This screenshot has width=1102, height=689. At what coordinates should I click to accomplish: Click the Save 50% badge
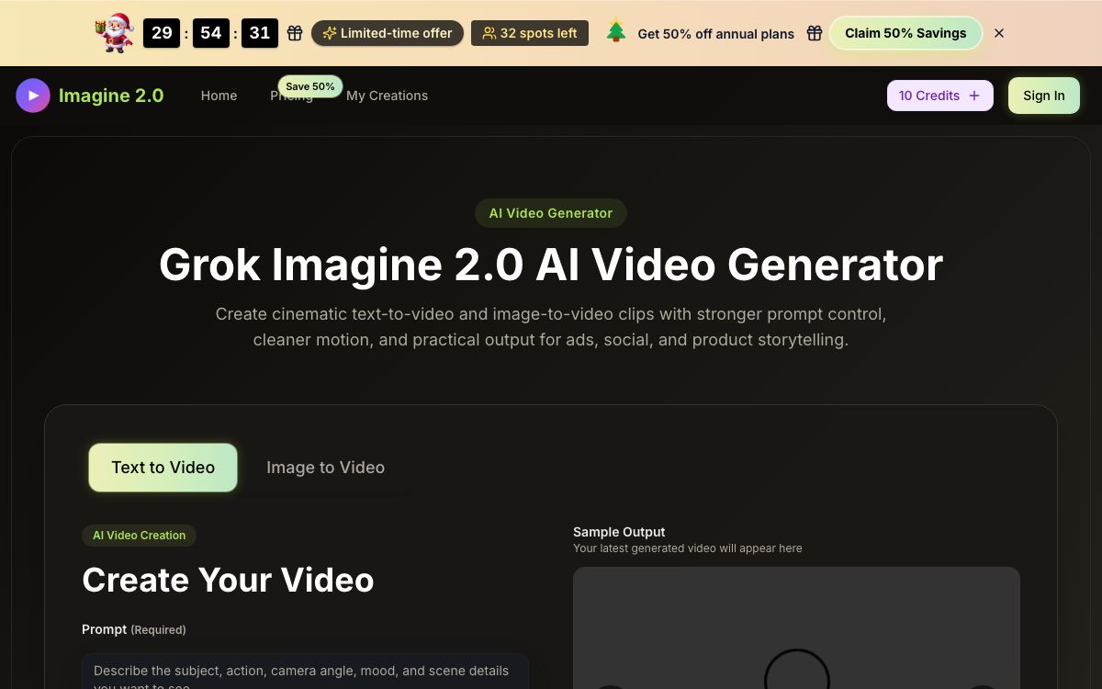click(310, 86)
